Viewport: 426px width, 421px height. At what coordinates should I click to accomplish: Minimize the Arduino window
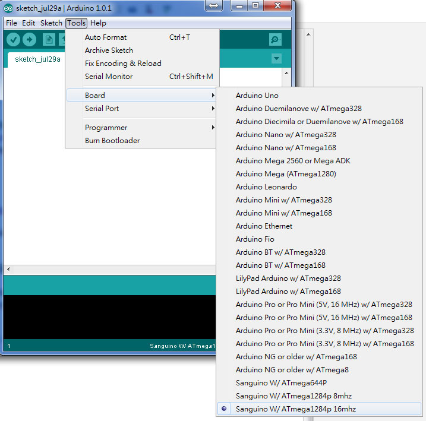point(239,5)
